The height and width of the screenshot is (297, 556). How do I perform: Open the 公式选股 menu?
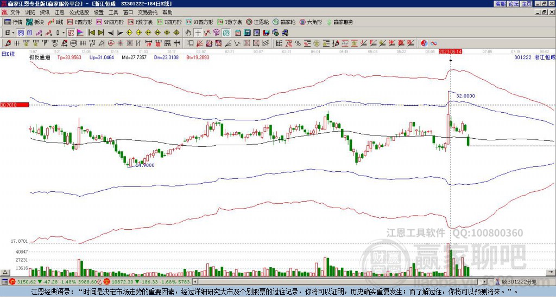[x=79, y=12]
